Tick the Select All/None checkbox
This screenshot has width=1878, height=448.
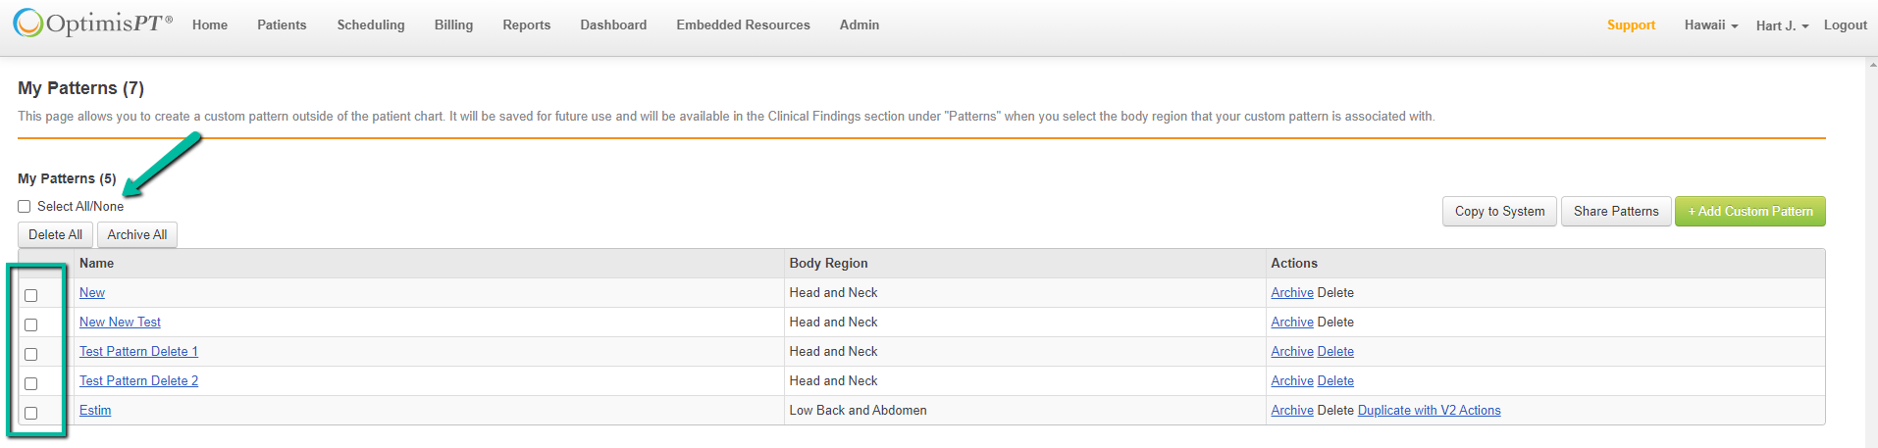click(x=25, y=207)
